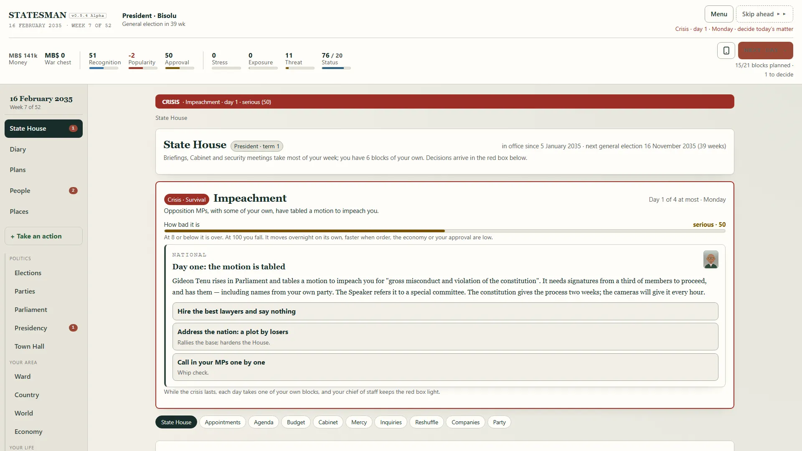Switch to the Budget tab
802x451 pixels.
coord(296,422)
